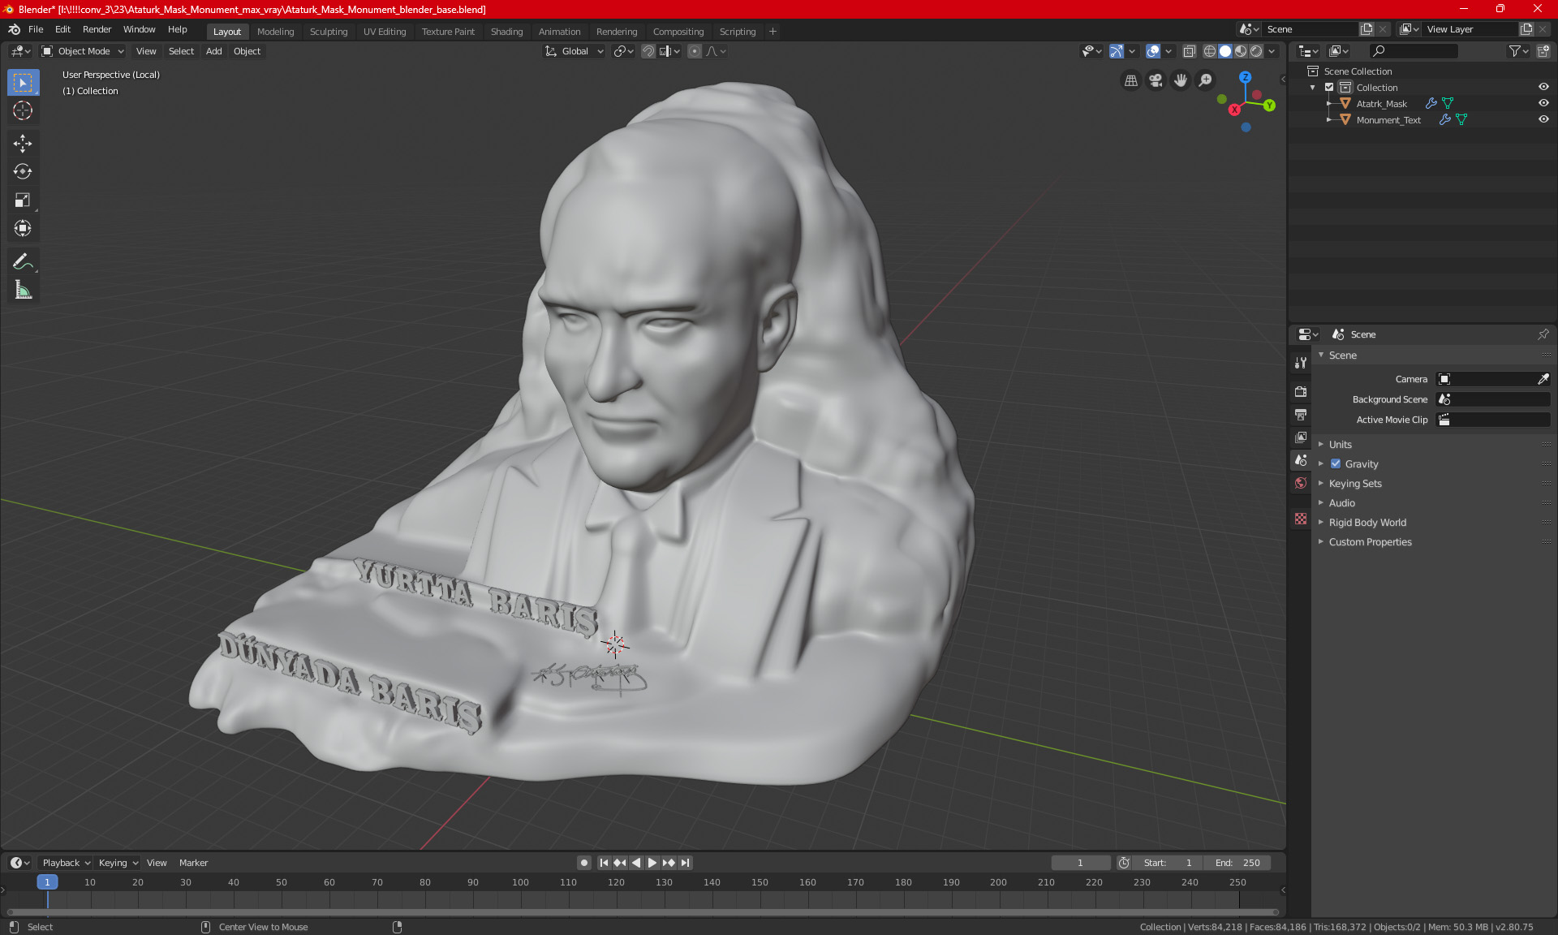Click the auto keying record button

[x=583, y=863]
